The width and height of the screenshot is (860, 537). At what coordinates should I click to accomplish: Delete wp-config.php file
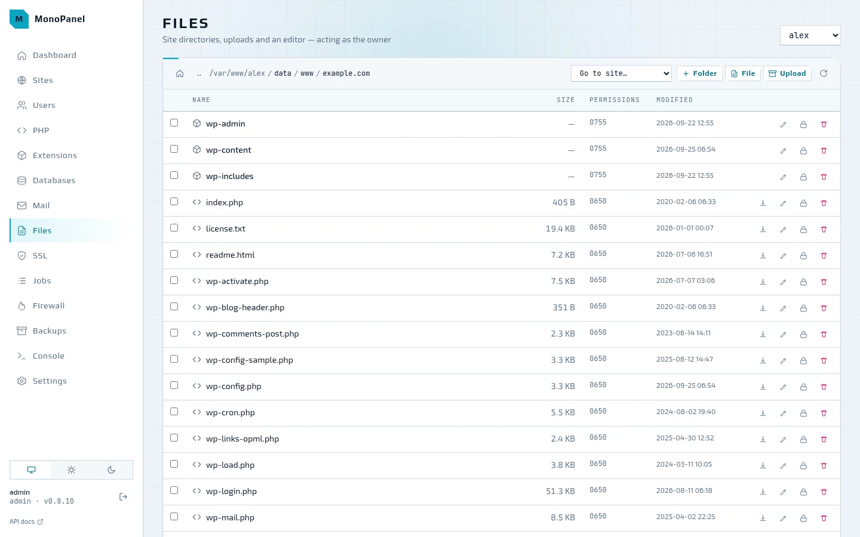pyautogui.click(x=824, y=387)
